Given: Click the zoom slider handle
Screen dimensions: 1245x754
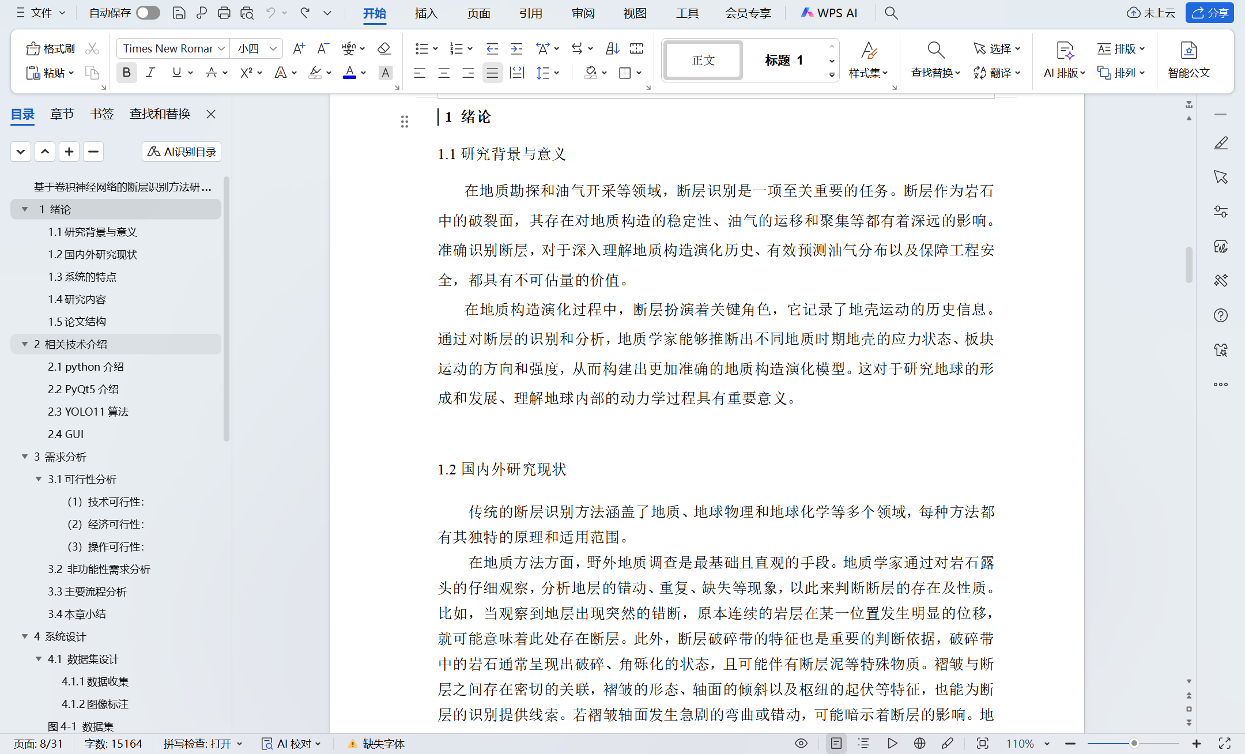Looking at the screenshot, I should tap(1134, 744).
